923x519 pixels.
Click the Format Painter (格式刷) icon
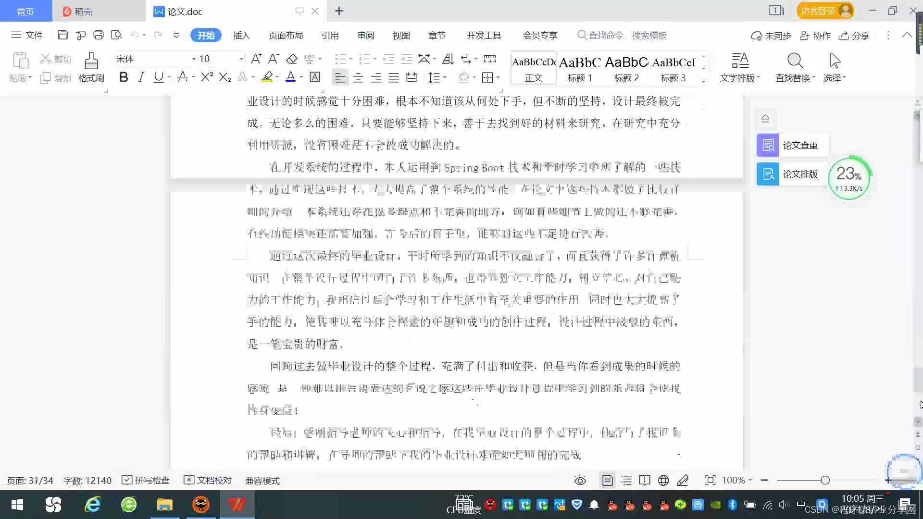[x=91, y=62]
